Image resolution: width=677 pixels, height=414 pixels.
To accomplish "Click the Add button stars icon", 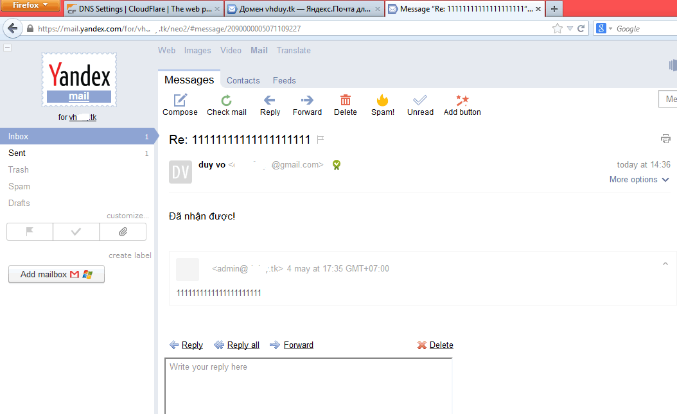I will click(462, 100).
